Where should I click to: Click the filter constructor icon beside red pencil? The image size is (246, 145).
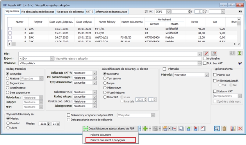click(x=214, y=53)
